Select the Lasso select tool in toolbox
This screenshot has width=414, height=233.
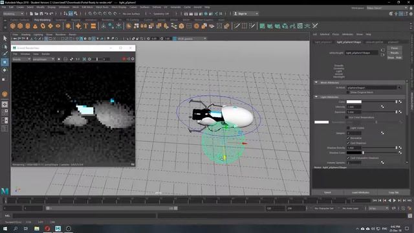pos(5,47)
